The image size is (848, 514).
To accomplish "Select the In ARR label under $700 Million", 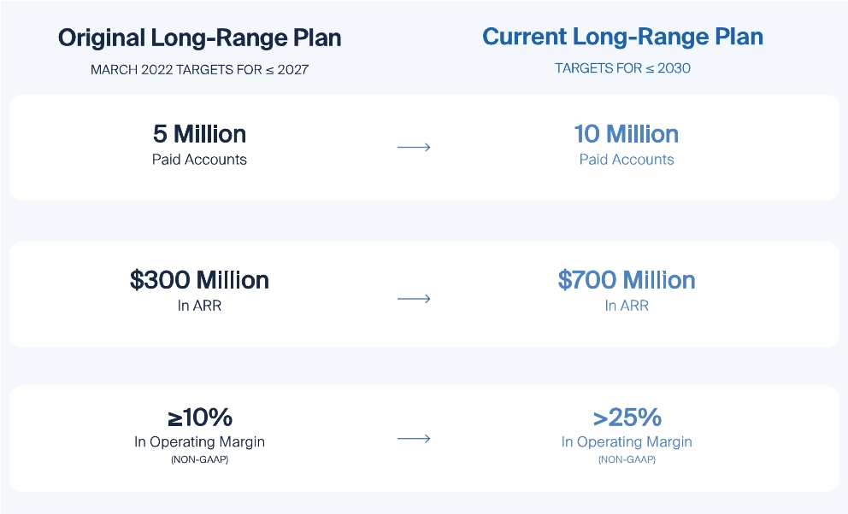I will pyautogui.click(x=627, y=306).
